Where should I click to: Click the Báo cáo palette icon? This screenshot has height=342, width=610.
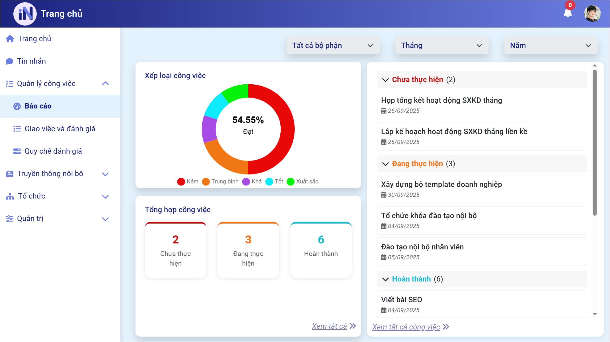pyautogui.click(x=17, y=106)
